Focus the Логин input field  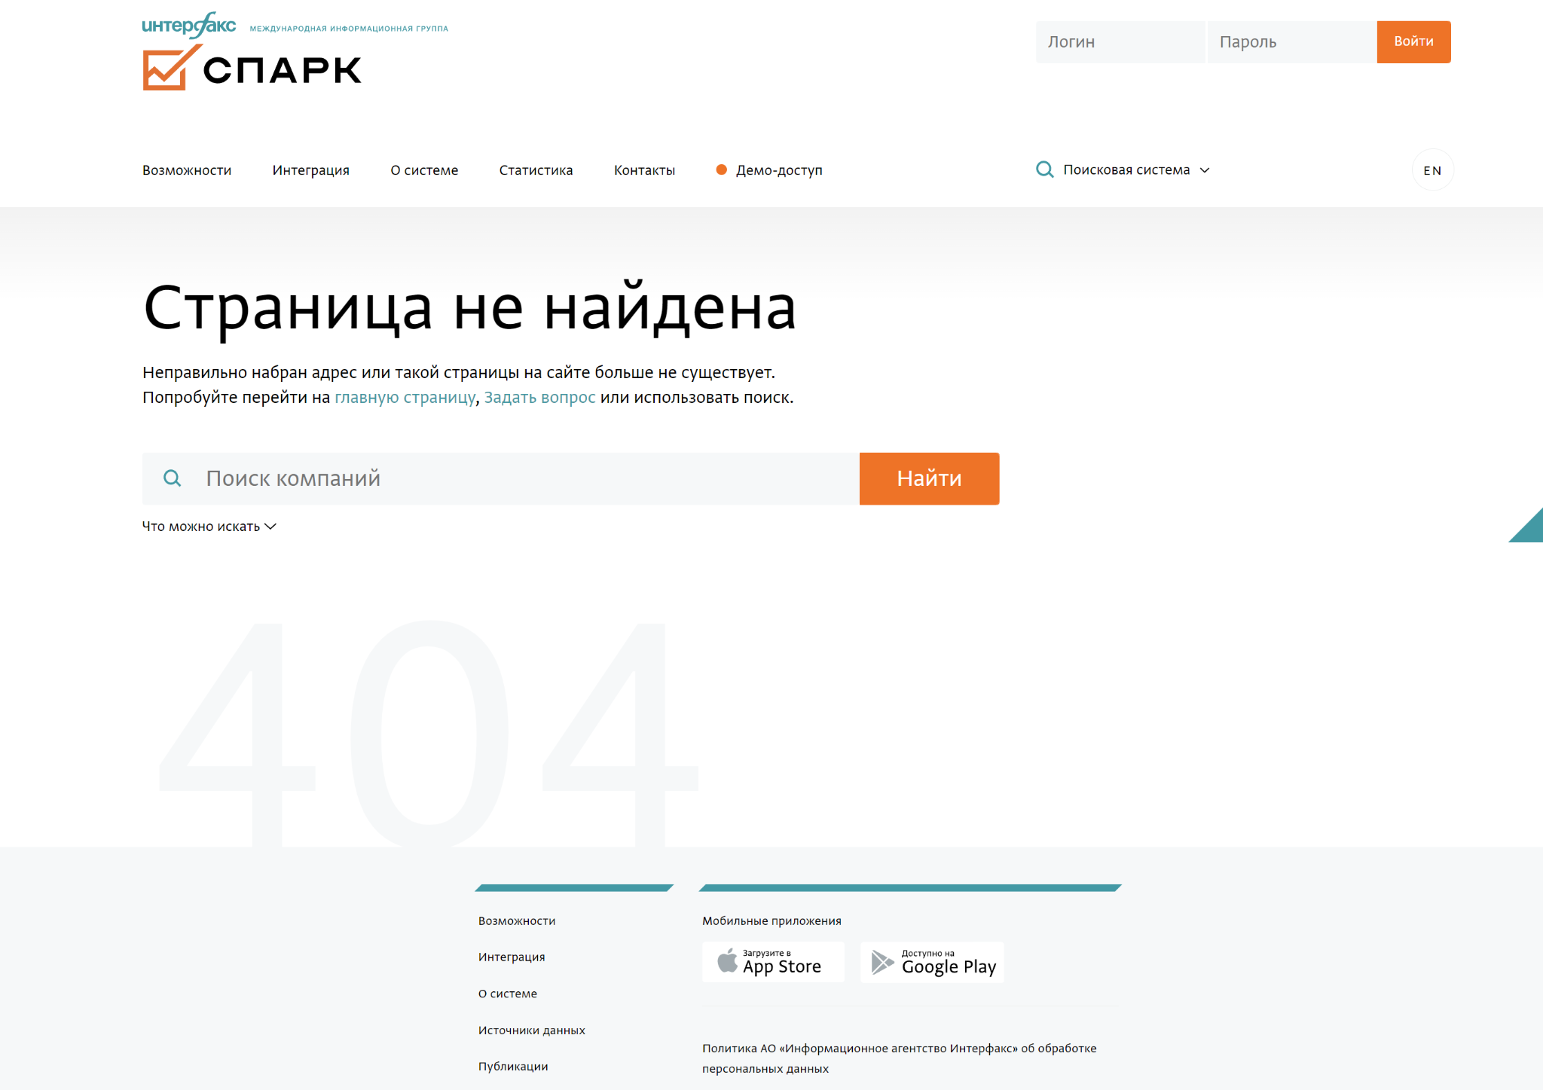(x=1120, y=42)
